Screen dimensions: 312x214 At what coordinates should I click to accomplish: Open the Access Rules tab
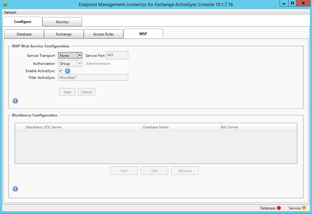[103, 34]
